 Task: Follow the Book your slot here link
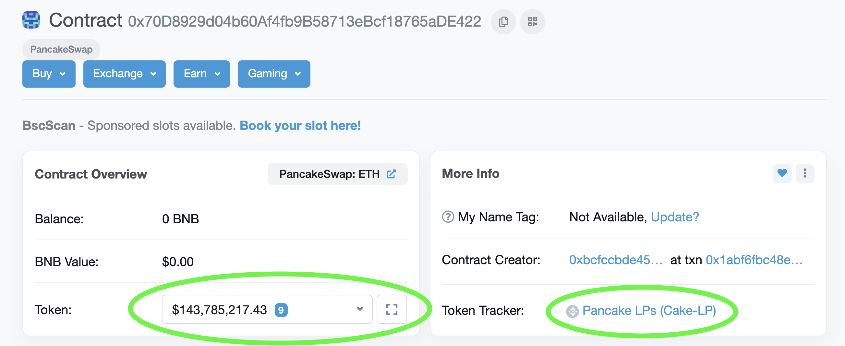(300, 126)
